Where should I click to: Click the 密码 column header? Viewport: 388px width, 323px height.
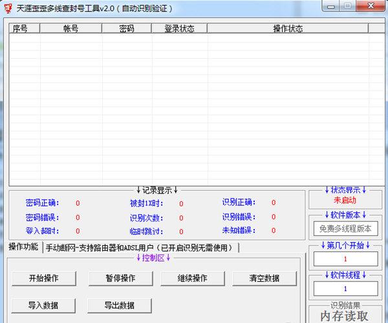pos(127,28)
